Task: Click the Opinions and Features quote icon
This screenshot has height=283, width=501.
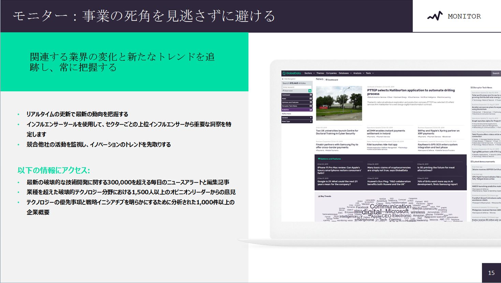Action: [x=310, y=102]
